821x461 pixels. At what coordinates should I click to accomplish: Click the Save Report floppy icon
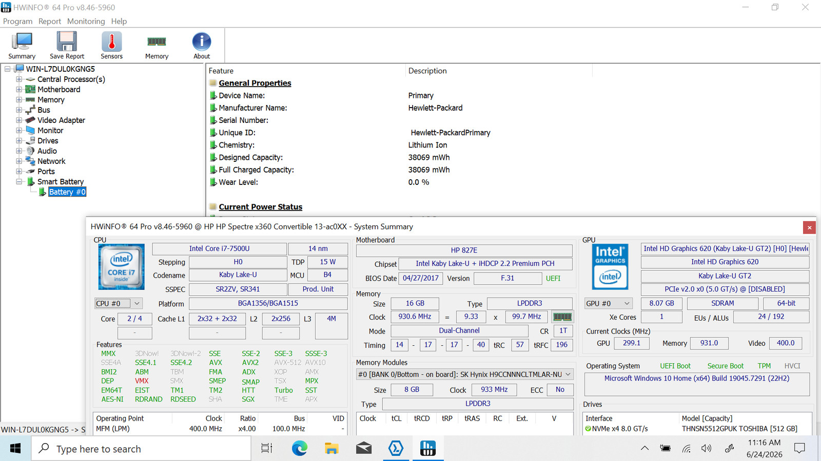(x=67, y=46)
